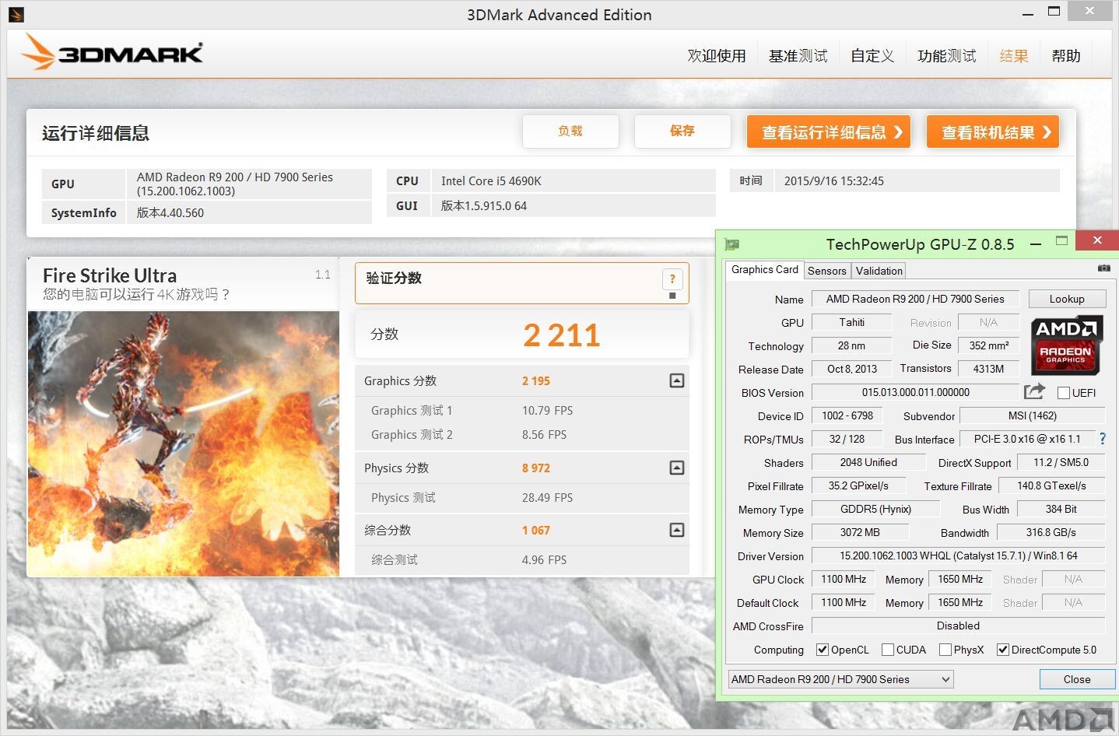Image resolution: width=1119 pixels, height=736 pixels.
Task: Click the 负载 load button
Action: [x=570, y=131]
